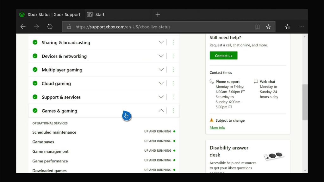This screenshot has height=182, width=324.
Task: Click UP AND RUNNING status for Game performance
Action: [160, 160]
